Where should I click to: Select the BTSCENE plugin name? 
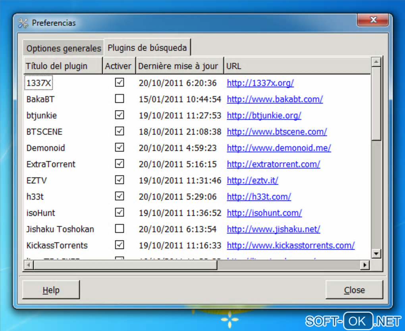(44, 132)
